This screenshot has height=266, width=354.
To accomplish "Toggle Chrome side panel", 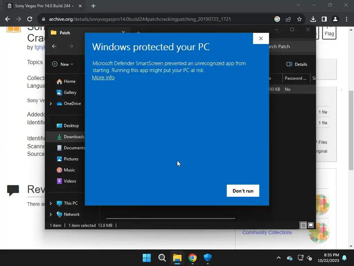I will tap(324, 19).
